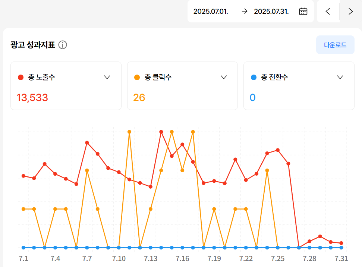Viewport: 362px width, 267px height.
Task: Open the calendar date picker icon
Action: point(303,11)
